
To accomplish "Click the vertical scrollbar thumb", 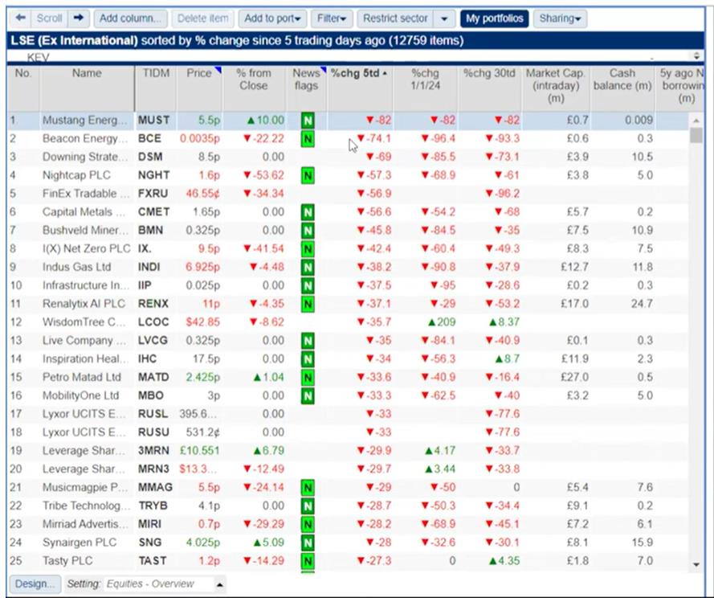I will (696, 135).
